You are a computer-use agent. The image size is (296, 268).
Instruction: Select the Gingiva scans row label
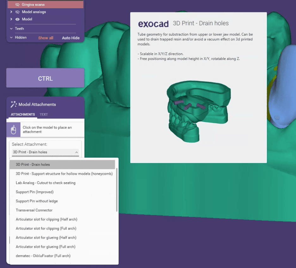tap(33, 4)
